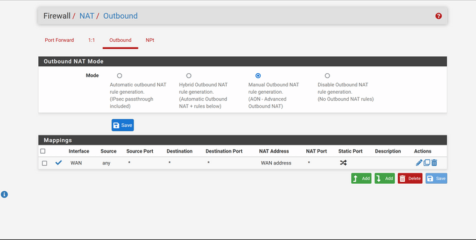Click the Outbound breadcrumb link
The width and height of the screenshot is (476, 240).
[120, 16]
